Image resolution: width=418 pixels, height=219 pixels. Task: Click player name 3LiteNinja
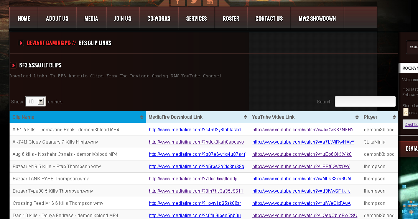(x=375, y=142)
